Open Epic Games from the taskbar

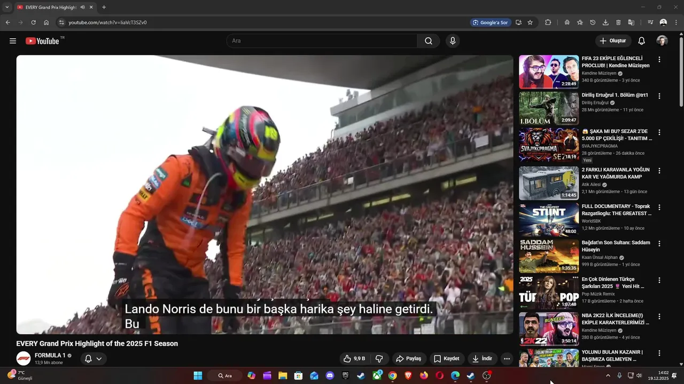point(345,375)
